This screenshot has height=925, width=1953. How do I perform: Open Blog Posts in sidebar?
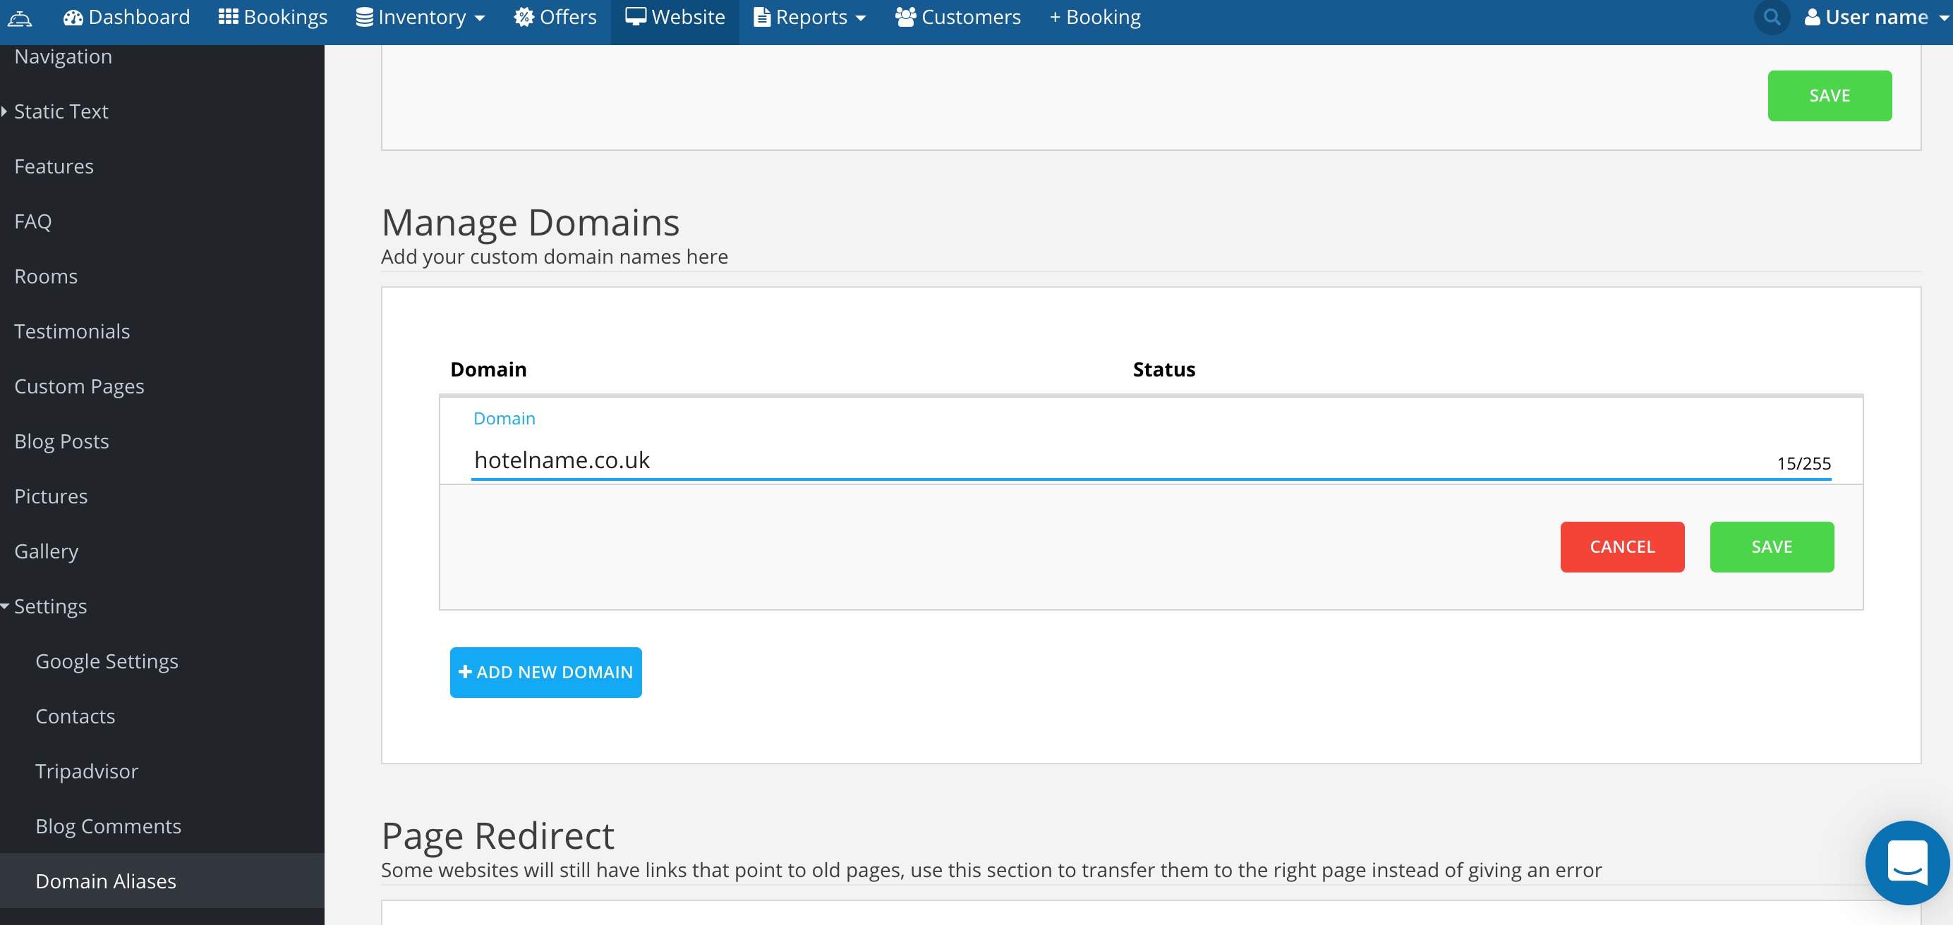(61, 441)
